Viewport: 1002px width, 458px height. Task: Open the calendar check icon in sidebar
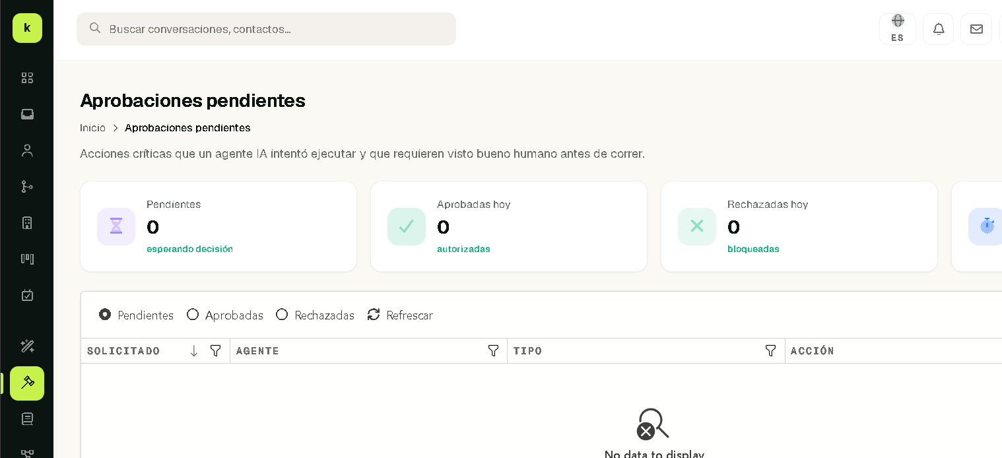[27, 295]
